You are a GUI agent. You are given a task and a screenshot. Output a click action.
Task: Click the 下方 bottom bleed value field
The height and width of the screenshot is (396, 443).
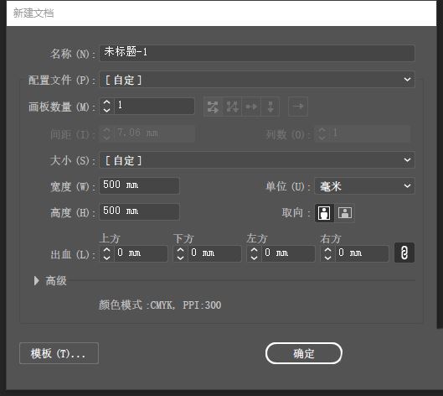click(214, 253)
